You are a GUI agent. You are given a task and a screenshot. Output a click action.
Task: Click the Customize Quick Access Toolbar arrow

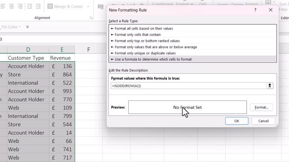[28, 27]
